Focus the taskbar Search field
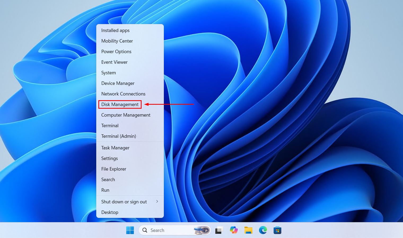 [x=175, y=230]
